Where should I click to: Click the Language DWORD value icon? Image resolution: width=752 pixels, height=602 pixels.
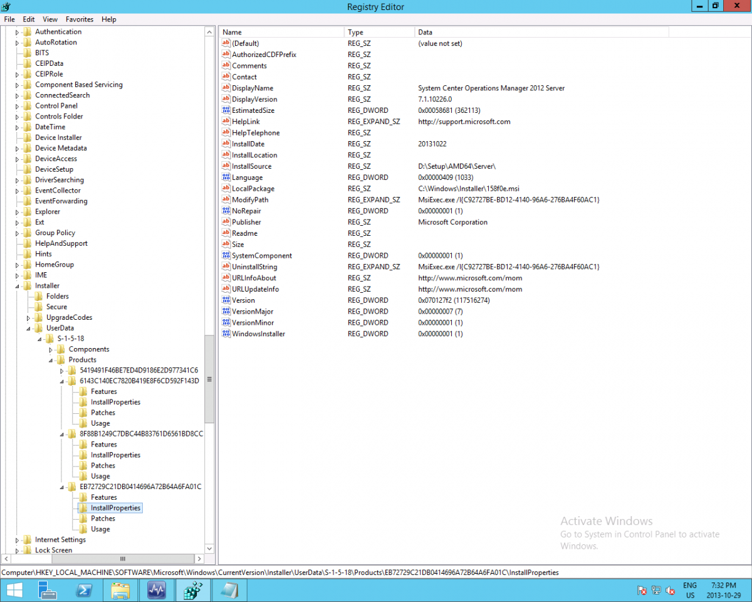[x=226, y=177]
